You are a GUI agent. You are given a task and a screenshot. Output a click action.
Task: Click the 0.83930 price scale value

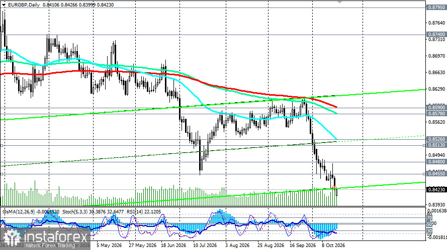(436, 204)
